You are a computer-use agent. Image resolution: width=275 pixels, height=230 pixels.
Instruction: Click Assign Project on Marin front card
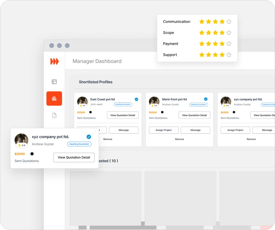point(163,130)
